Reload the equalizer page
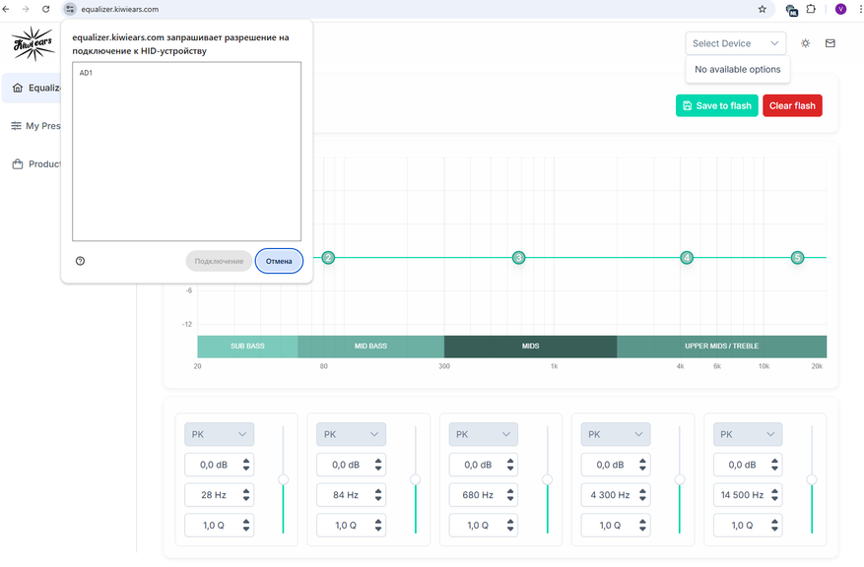This screenshot has height=567, width=864. point(45,9)
